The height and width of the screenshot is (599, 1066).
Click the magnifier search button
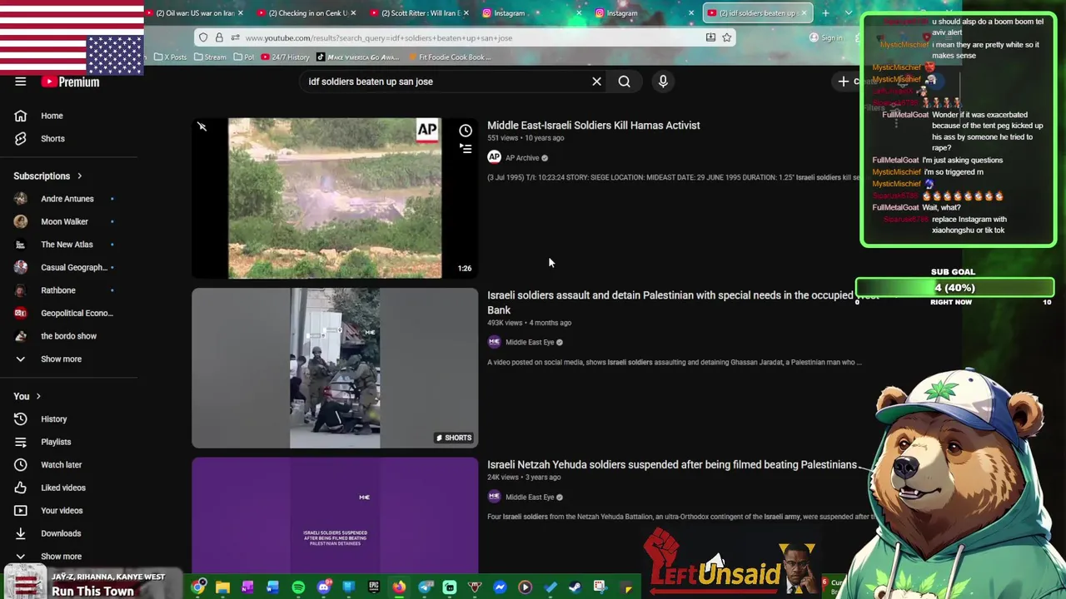tap(624, 82)
